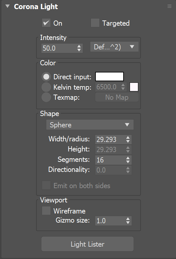Screen dimensions: 176x259
Task: Open the Shape dropdown set to Sphere
Action: point(90,125)
